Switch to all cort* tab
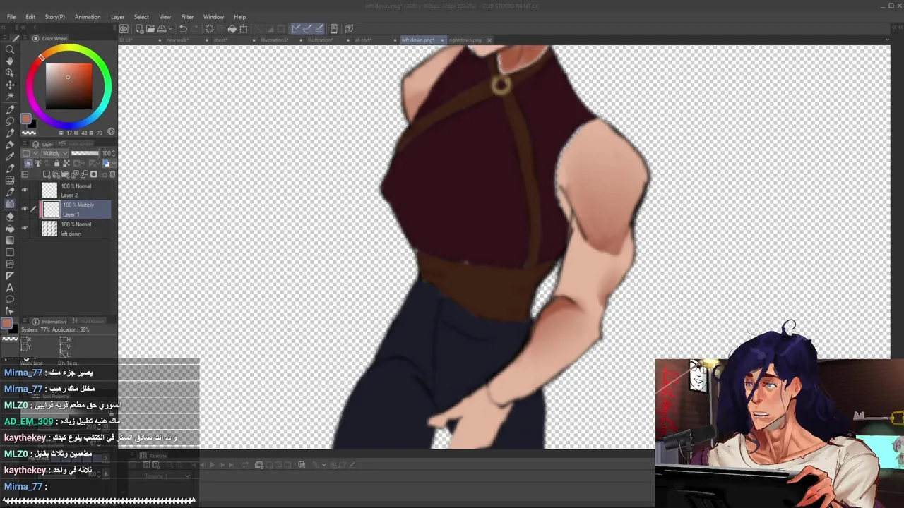904x508 pixels. point(363,40)
